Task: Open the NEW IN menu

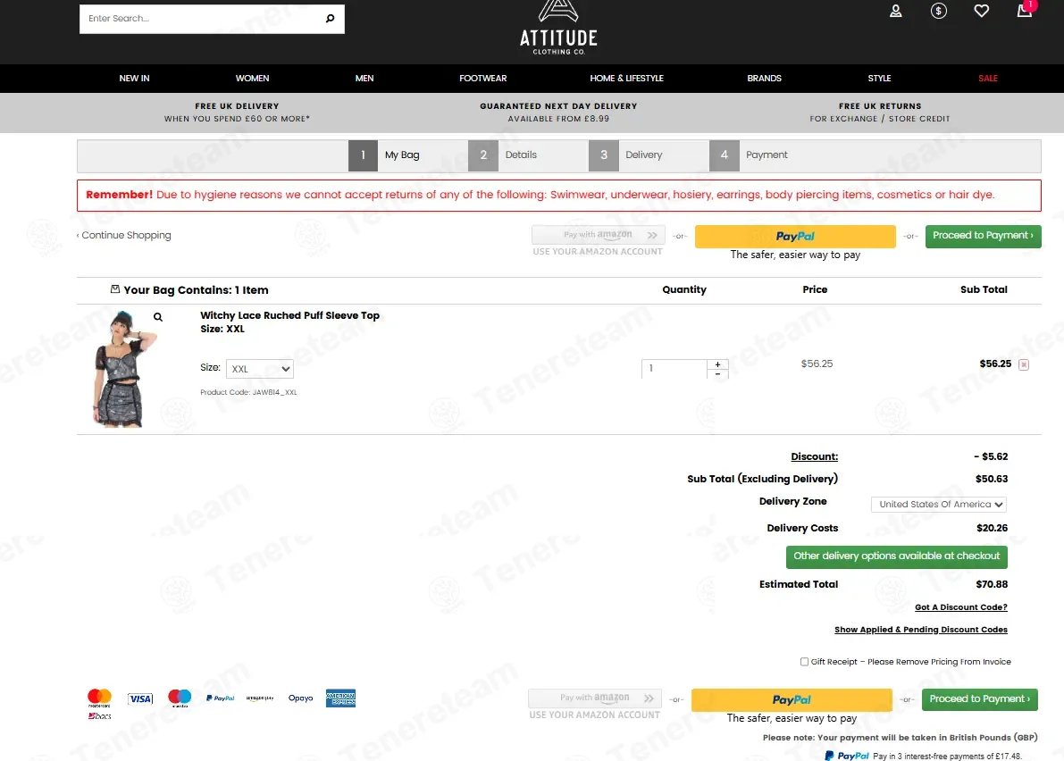Action: point(134,79)
